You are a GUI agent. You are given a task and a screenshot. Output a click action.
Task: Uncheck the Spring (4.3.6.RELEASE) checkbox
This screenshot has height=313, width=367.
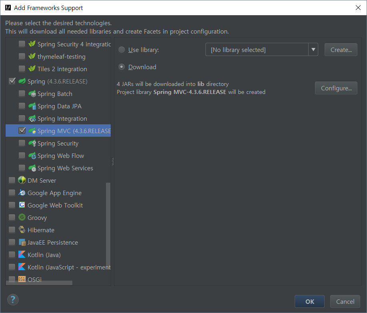(x=12, y=81)
